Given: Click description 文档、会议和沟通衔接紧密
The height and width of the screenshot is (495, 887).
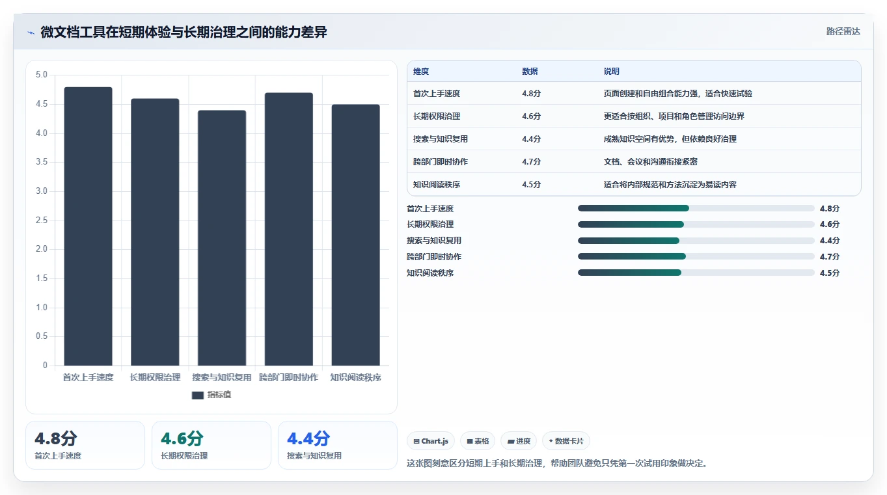Looking at the screenshot, I should pyautogui.click(x=651, y=162).
